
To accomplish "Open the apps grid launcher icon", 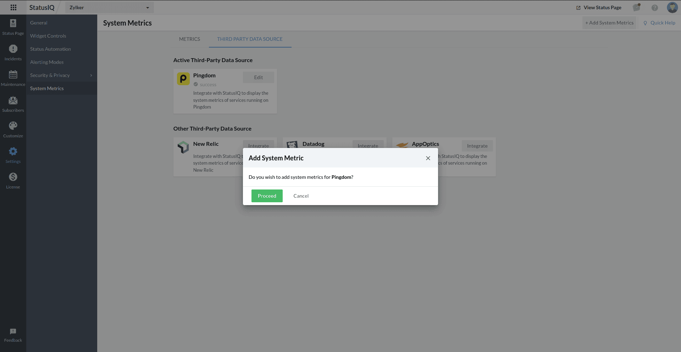I will 13,7.
